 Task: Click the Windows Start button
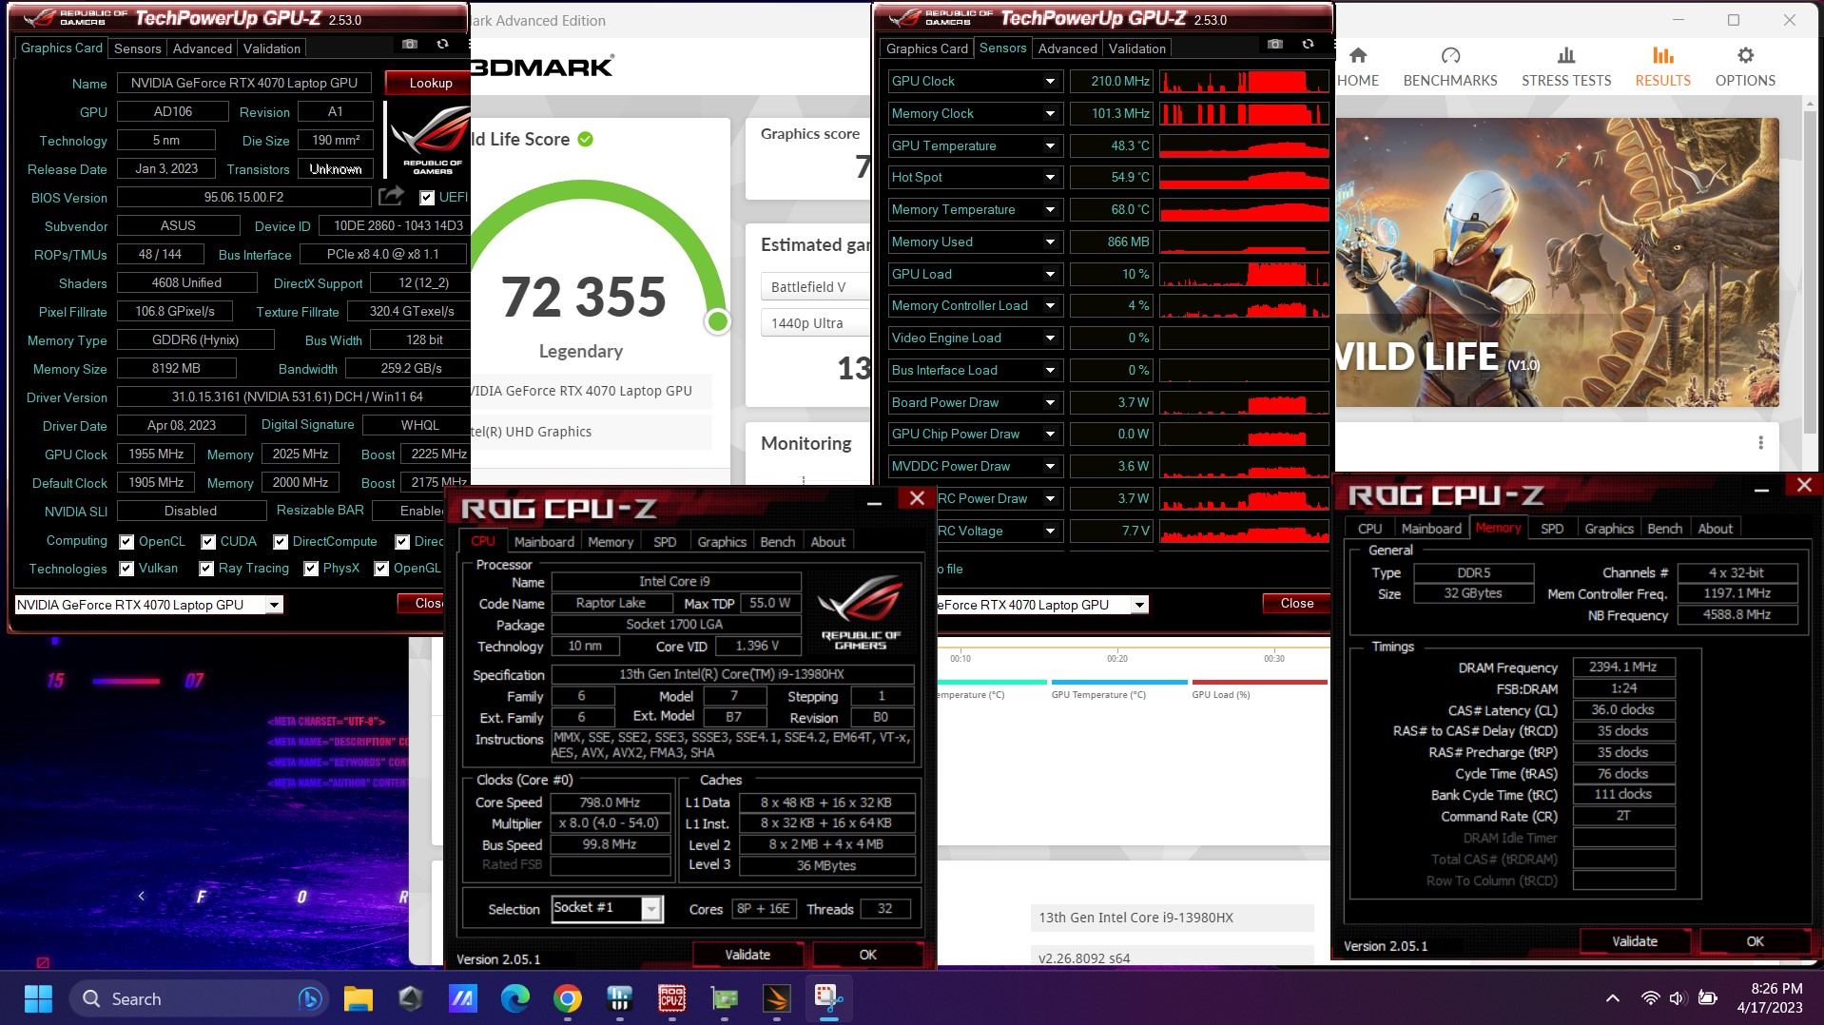coord(39,998)
